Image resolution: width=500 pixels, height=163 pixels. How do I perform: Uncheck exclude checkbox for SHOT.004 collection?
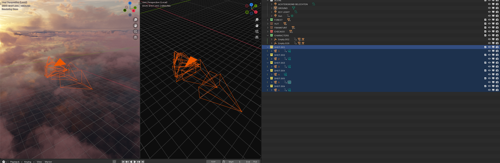pos(485,71)
